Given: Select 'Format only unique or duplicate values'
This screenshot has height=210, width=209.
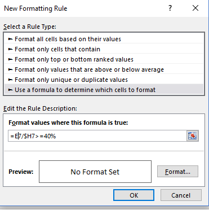Looking at the screenshot, I should point(104,80).
